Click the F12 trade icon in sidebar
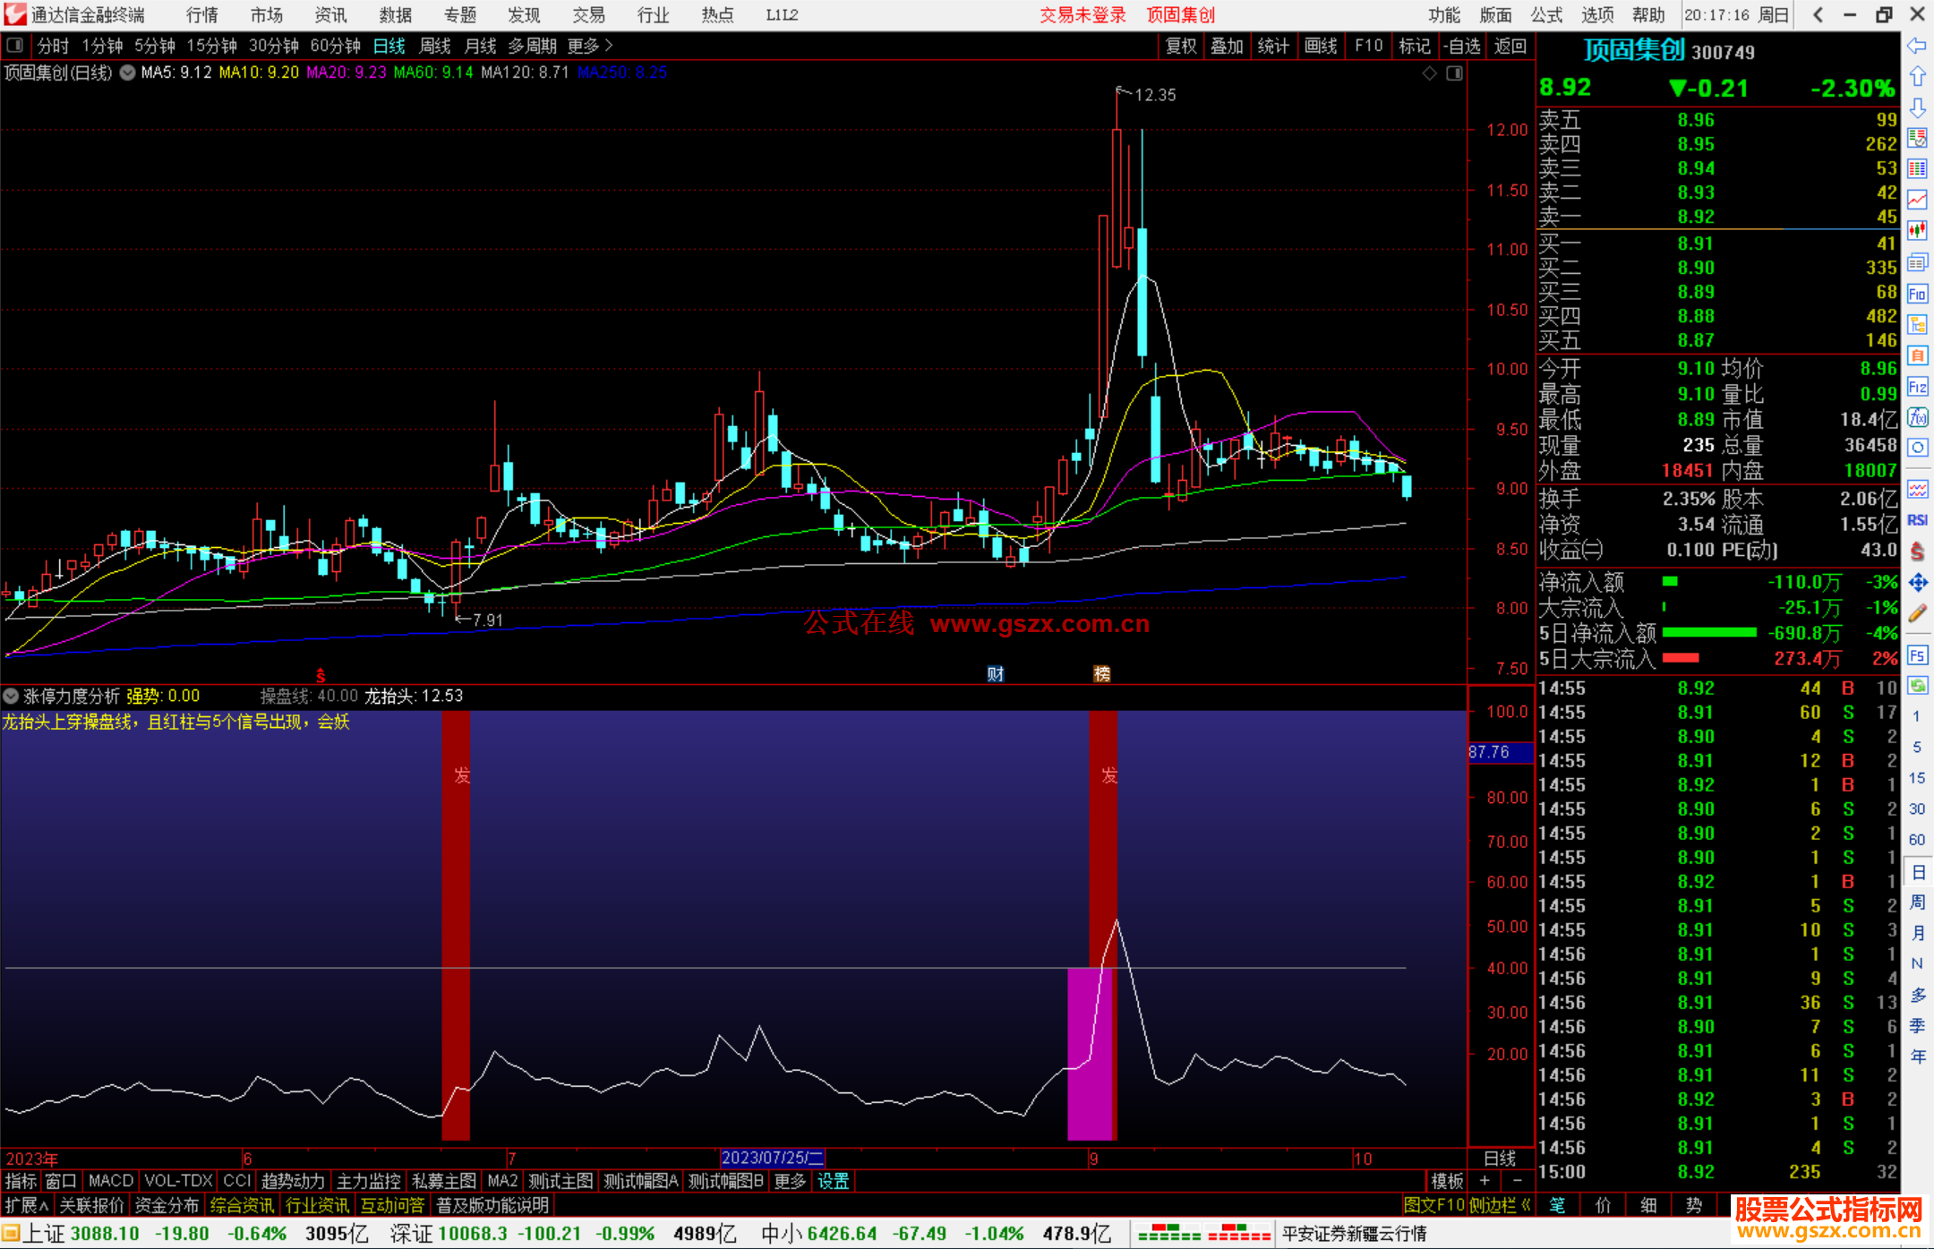1934x1249 pixels. [x=1917, y=387]
